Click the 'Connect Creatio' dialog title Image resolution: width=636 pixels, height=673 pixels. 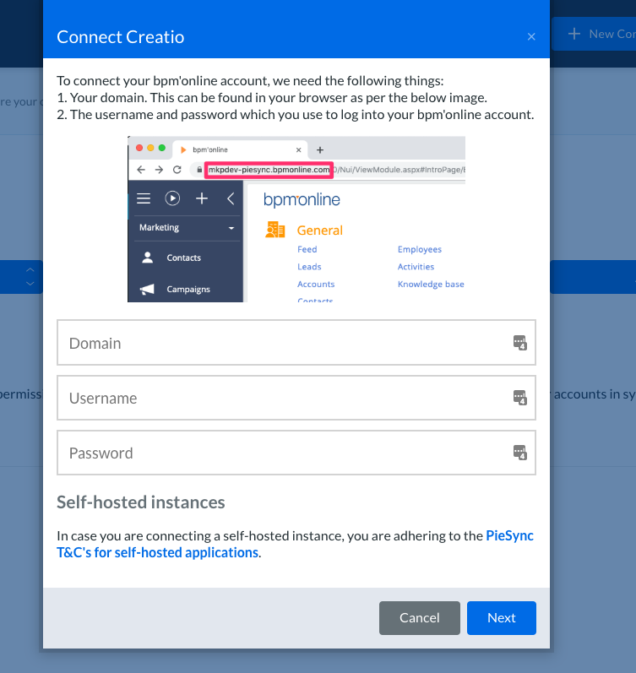[121, 37]
